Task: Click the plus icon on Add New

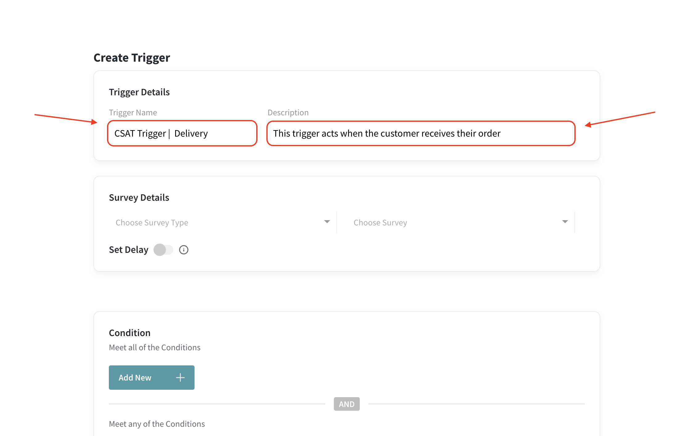Action: click(180, 377)
